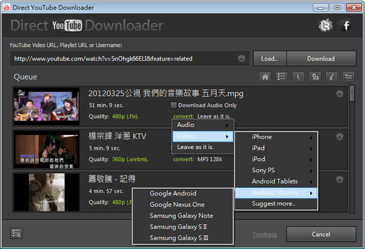Image resolution: width=365 pixels, height=249 pixels.
Task: Open the 360p (.webm) quality dropdown
Action: pyautogui.click(x=125, y=160)
